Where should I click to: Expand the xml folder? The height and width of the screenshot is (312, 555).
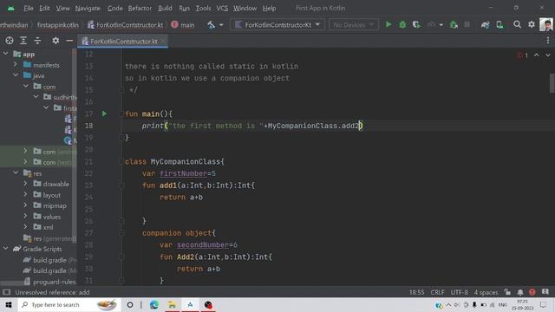tap(25, 227)
